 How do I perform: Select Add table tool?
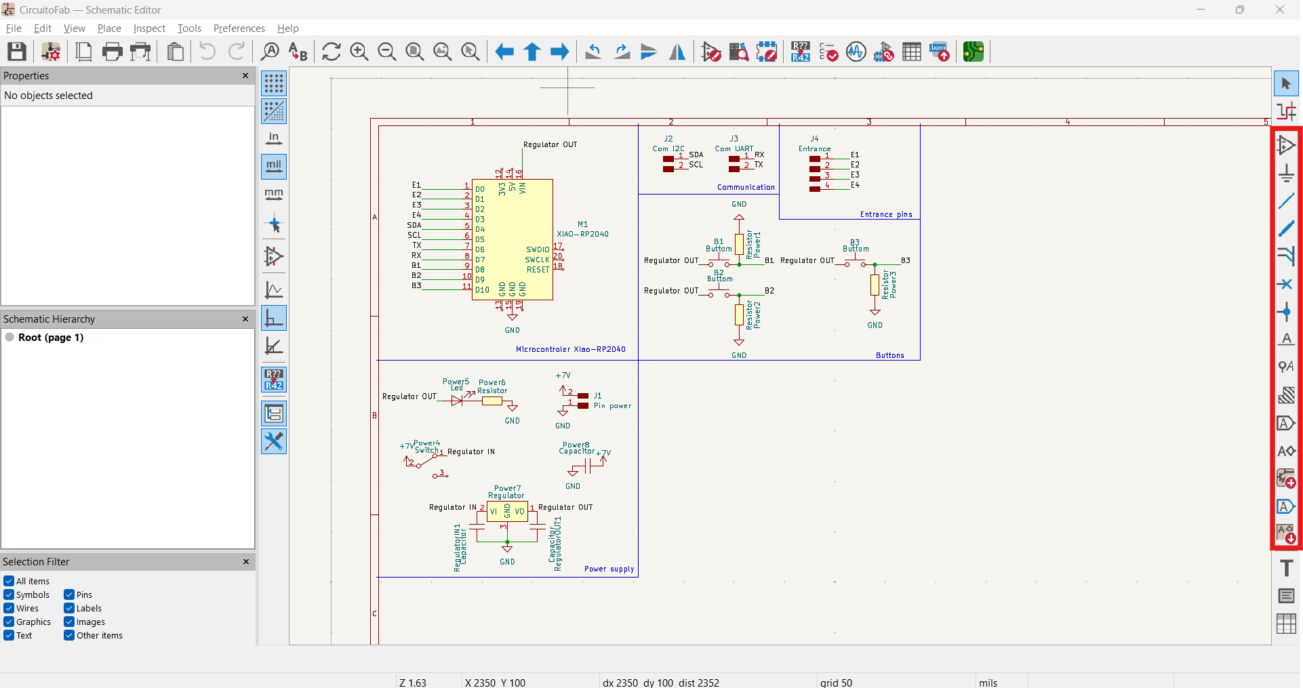point(1286,624)
